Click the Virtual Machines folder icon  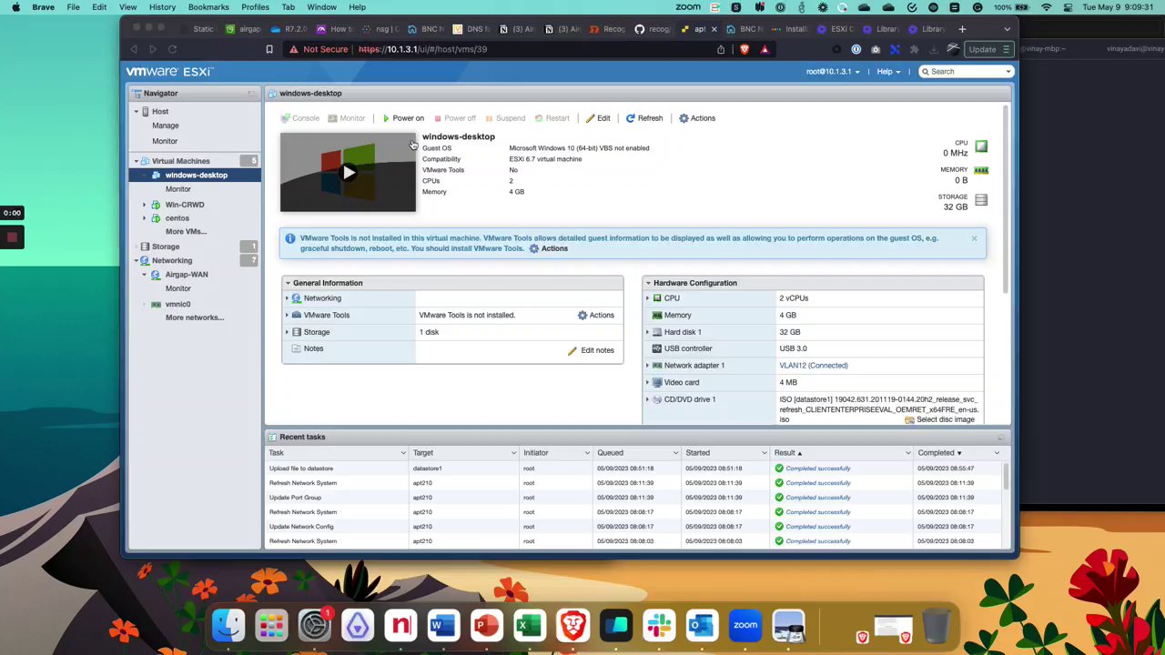point(145,161)
